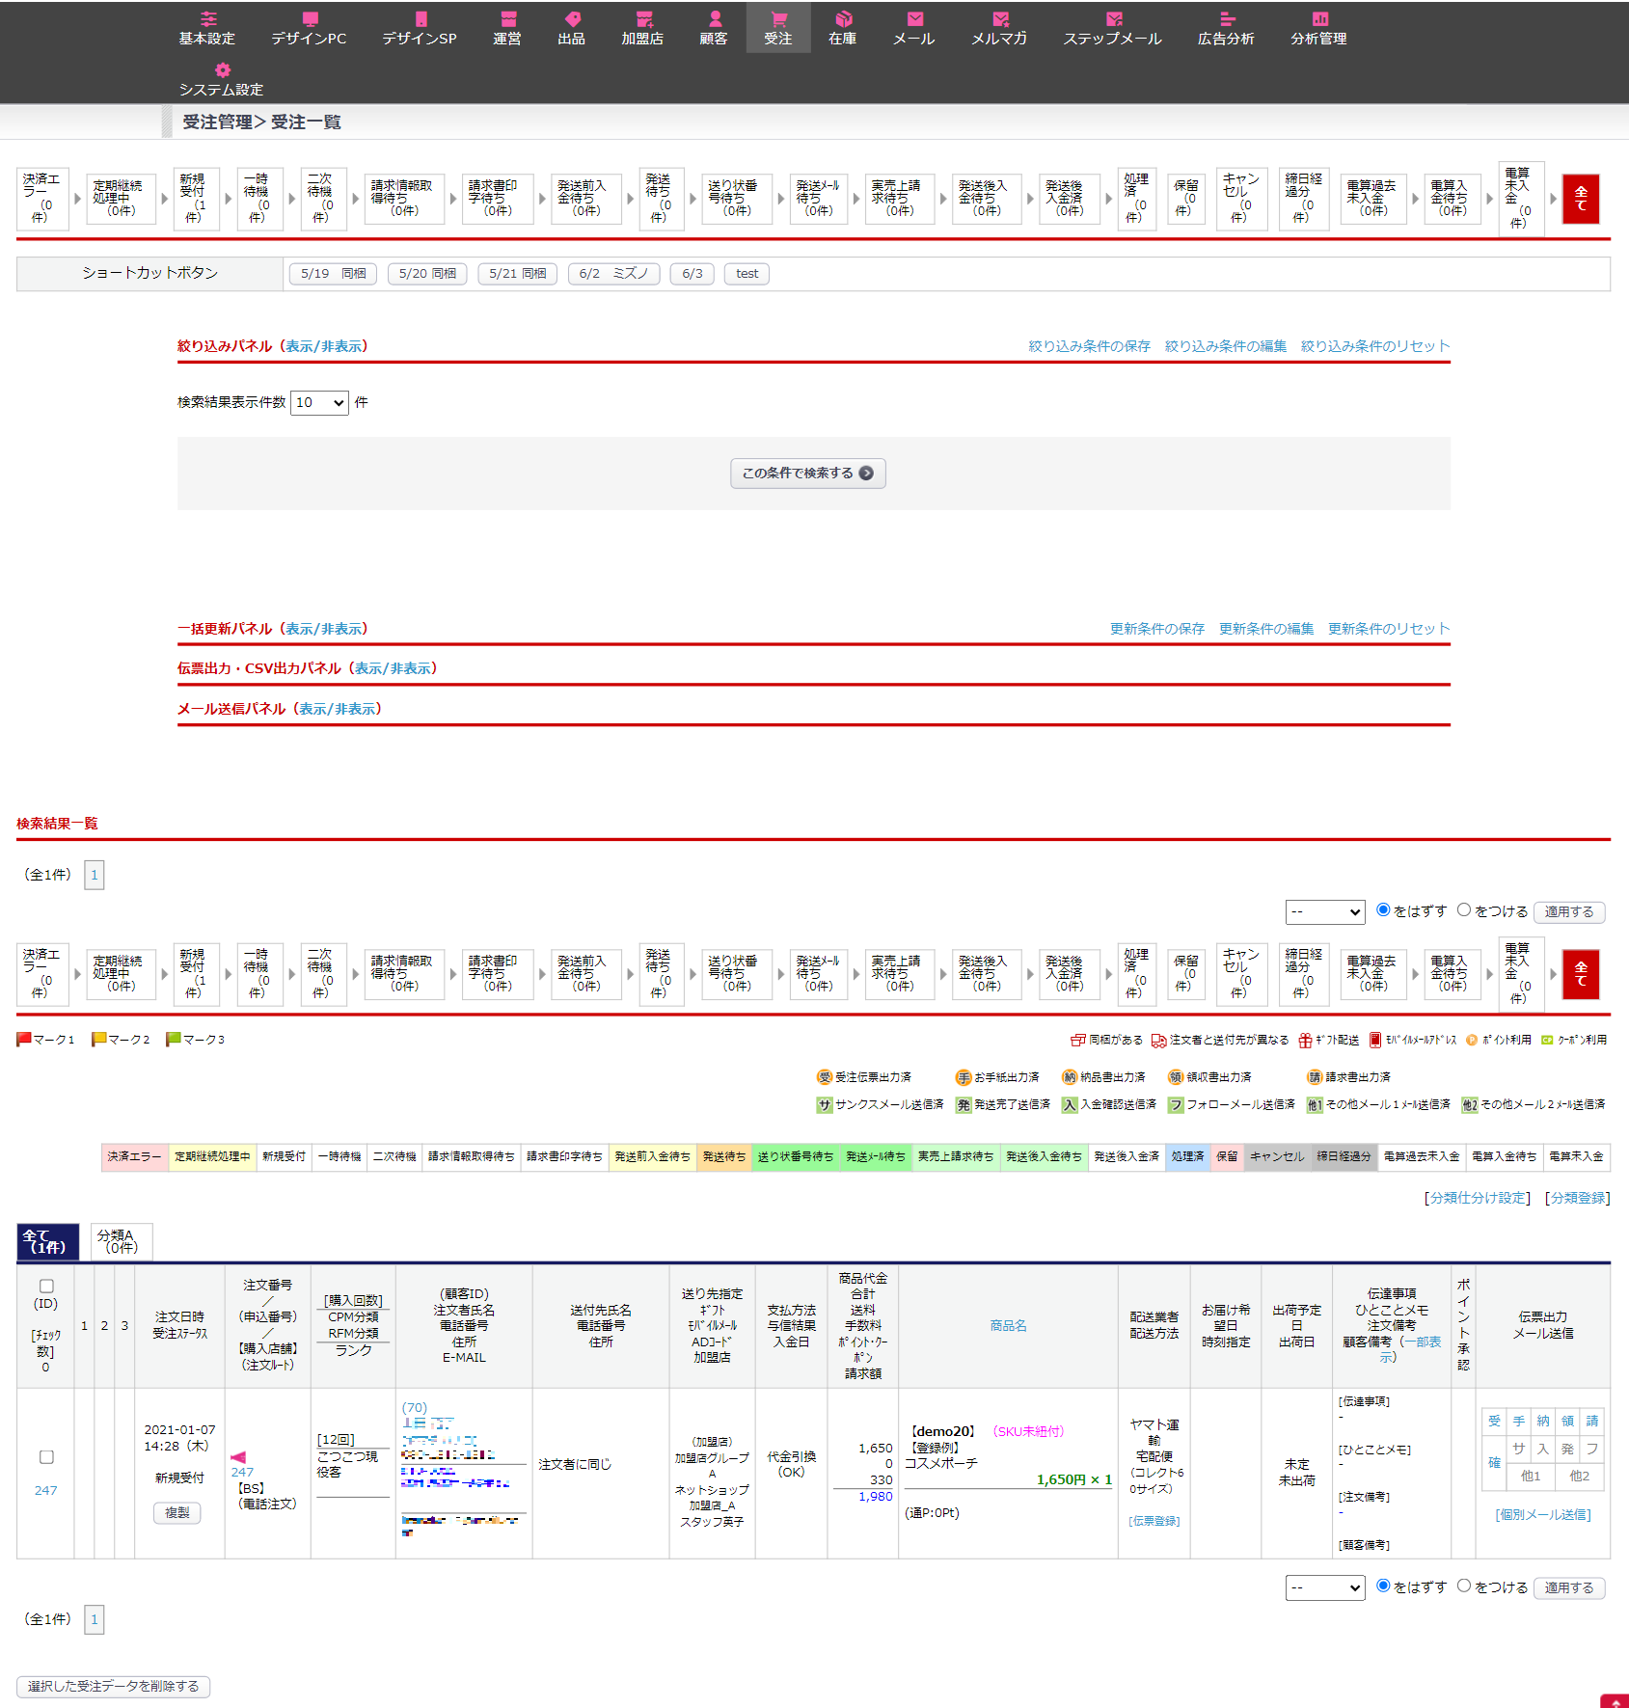Open the メルマガ navigation icon
Screen dimensions: 1629x1708
point(1000,18)
